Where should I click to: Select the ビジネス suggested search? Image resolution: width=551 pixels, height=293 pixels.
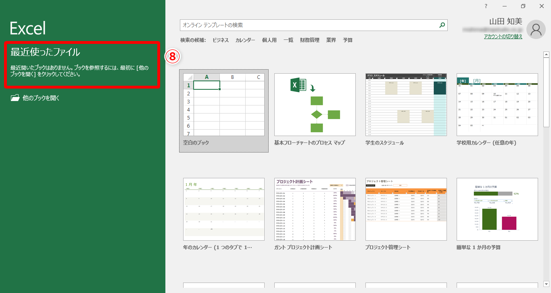point(221,40)
